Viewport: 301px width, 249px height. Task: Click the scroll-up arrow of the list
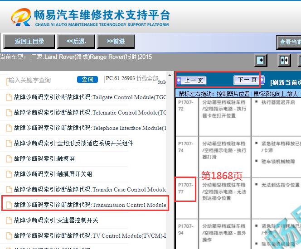click(170, 75)
